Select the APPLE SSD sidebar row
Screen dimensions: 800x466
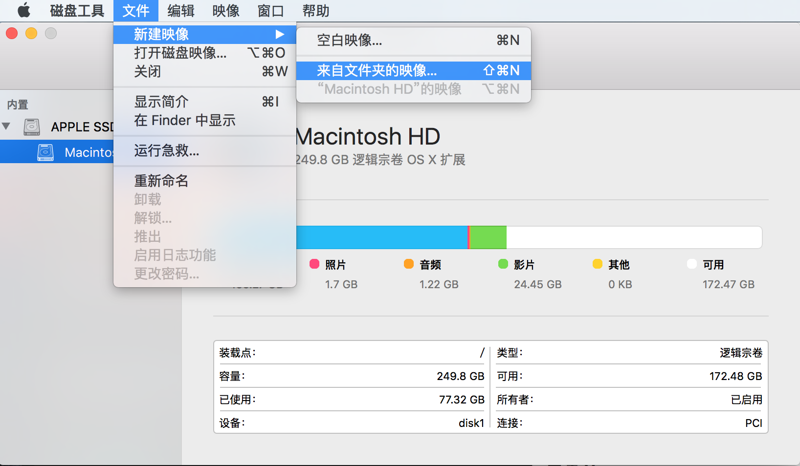click(57, 127)
